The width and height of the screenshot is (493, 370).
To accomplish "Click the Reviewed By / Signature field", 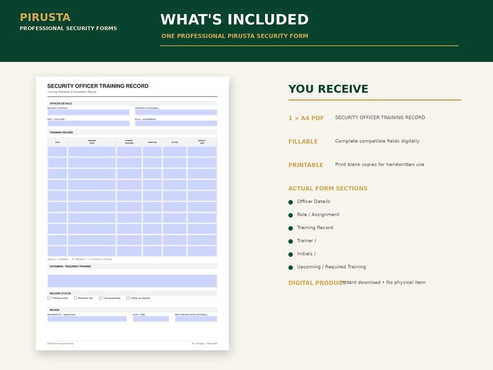I will 87,318.
